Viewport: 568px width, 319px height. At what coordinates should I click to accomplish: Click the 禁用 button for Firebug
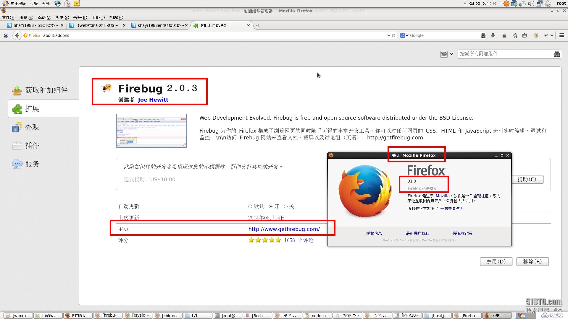(x=496, y=261)
